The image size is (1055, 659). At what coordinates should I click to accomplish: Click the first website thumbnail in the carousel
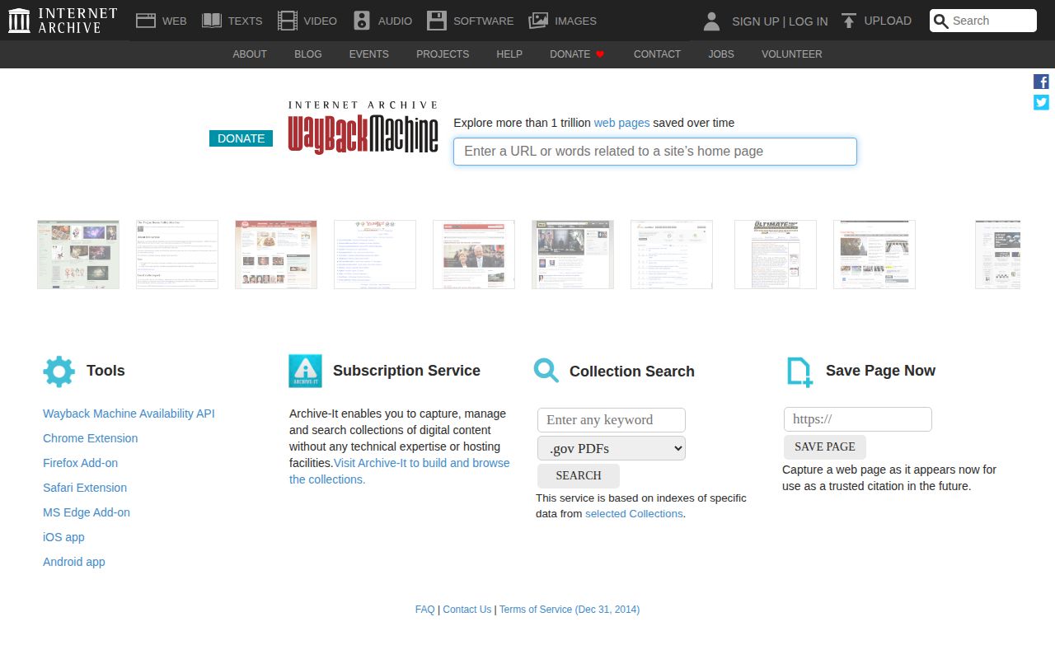pyautogui.click(x=77, y=254)
